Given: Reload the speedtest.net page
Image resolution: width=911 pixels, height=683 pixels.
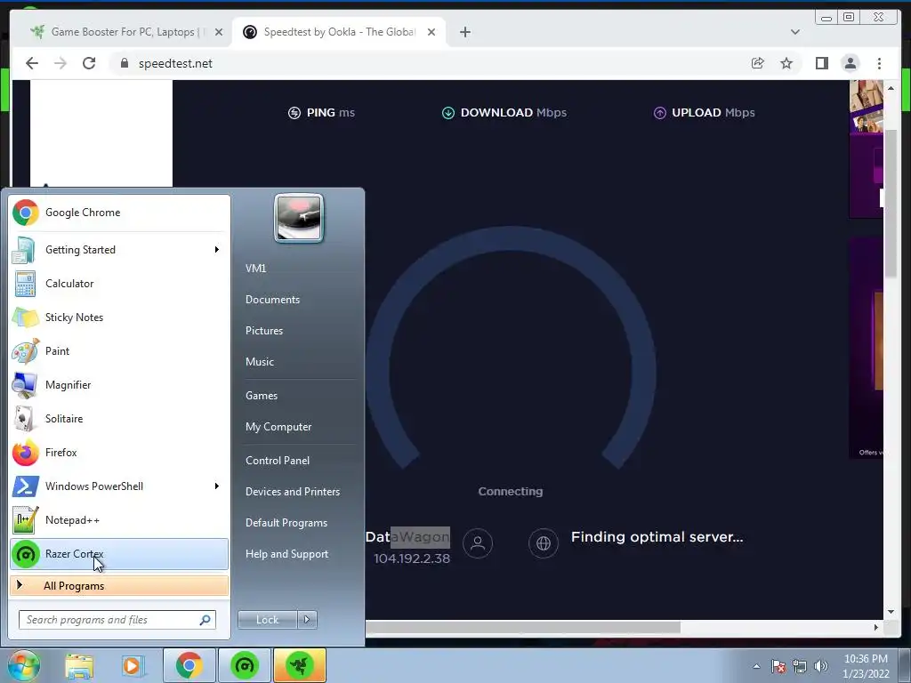Looking at the screenshot, I should [89, 63].
